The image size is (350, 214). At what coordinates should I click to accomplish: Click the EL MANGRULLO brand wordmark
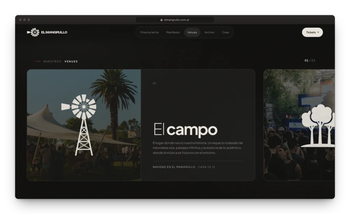[x=54, y=32]
